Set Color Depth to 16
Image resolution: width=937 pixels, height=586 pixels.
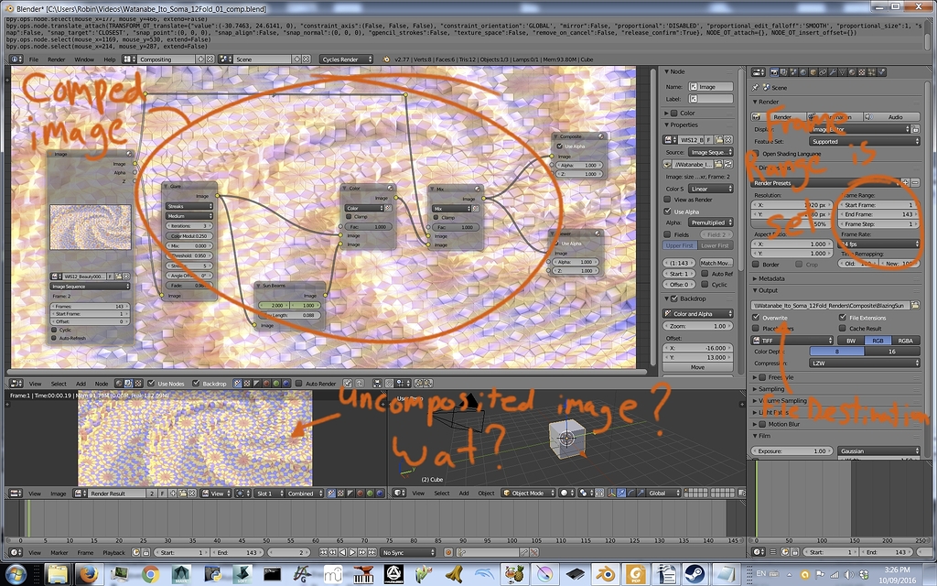pyautogui.click(x=891, y=352)
